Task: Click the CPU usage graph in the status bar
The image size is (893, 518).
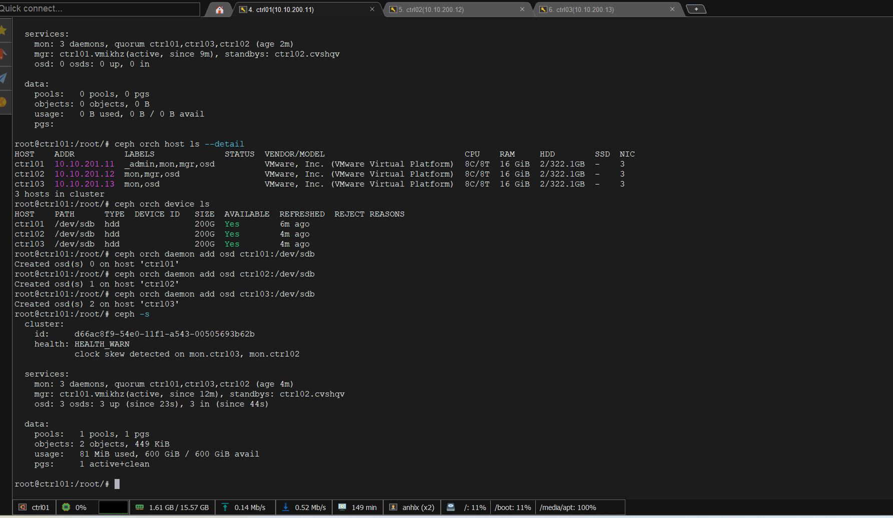Action: click(x=114, y=507)
